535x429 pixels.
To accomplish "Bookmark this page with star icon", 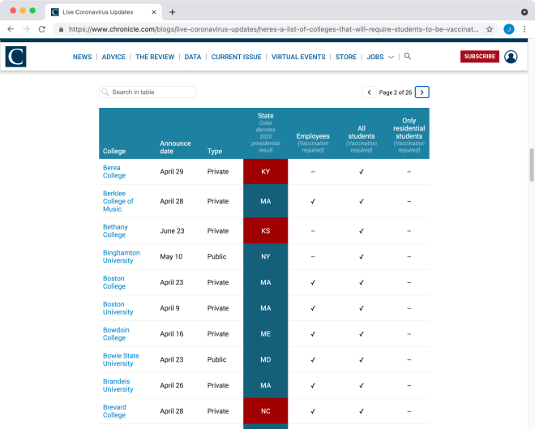I will (490, 29).
